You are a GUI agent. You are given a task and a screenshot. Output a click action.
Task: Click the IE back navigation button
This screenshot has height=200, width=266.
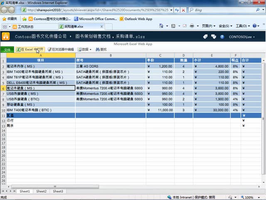4,10
